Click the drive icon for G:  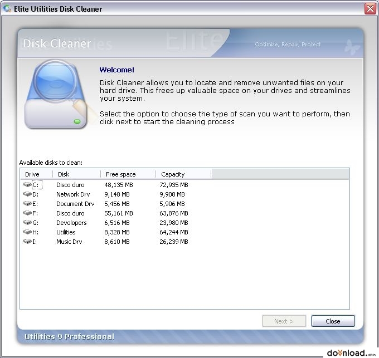[27, 222]
